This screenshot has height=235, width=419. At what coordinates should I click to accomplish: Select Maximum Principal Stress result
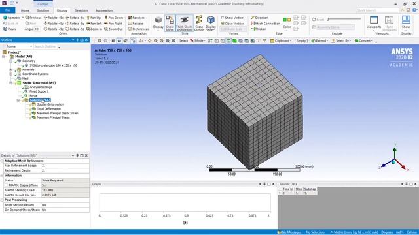tap(54, 117)
